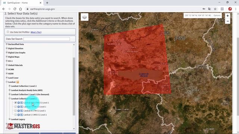The image size is (239, 134).
Task: Expand the HCMM category
Action: tap(7, 69)
